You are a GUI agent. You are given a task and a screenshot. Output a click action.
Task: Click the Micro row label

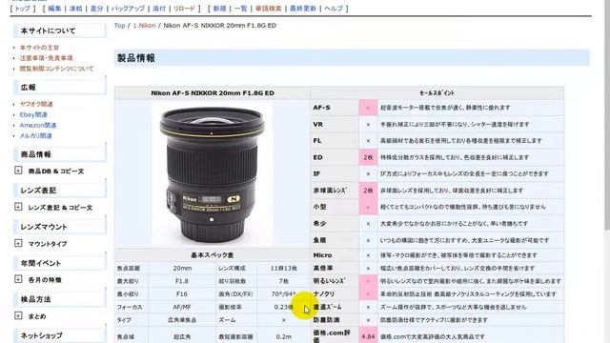[322, 255]
